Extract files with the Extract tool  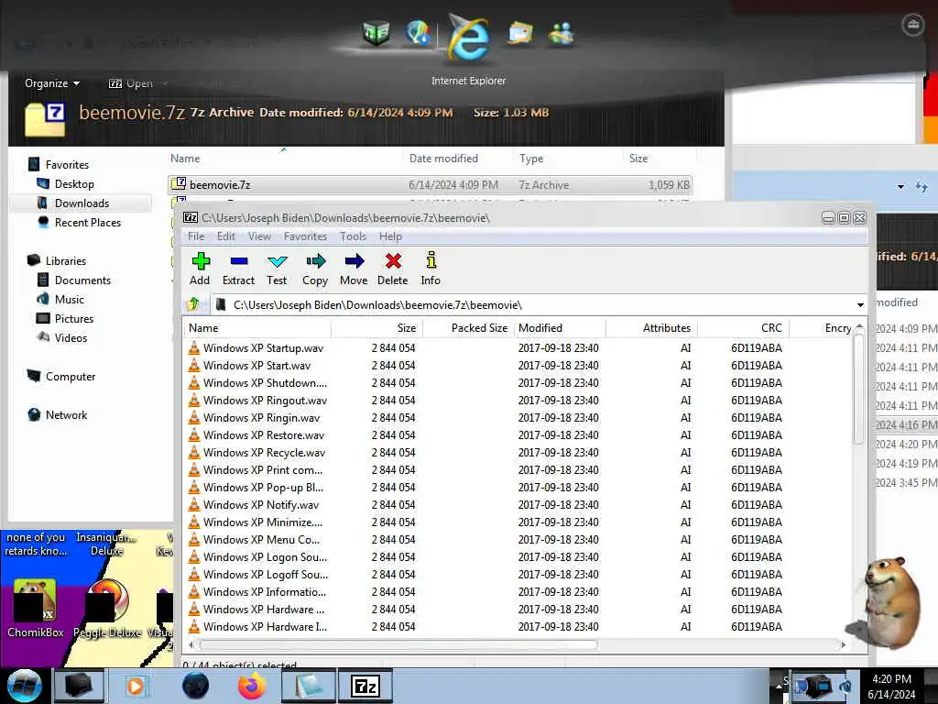238,269
